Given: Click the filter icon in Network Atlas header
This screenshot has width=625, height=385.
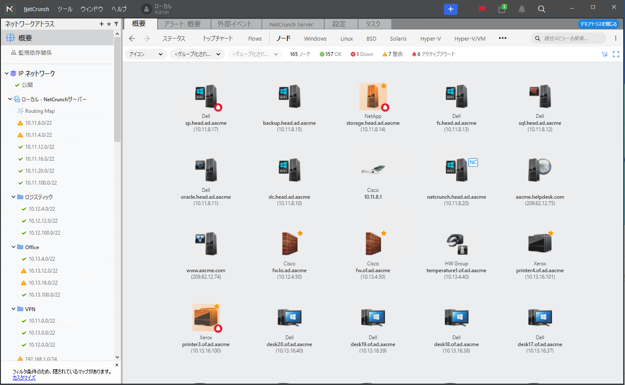Looking at the screenshot, I should pyautogui.click(x=116, y=24).
